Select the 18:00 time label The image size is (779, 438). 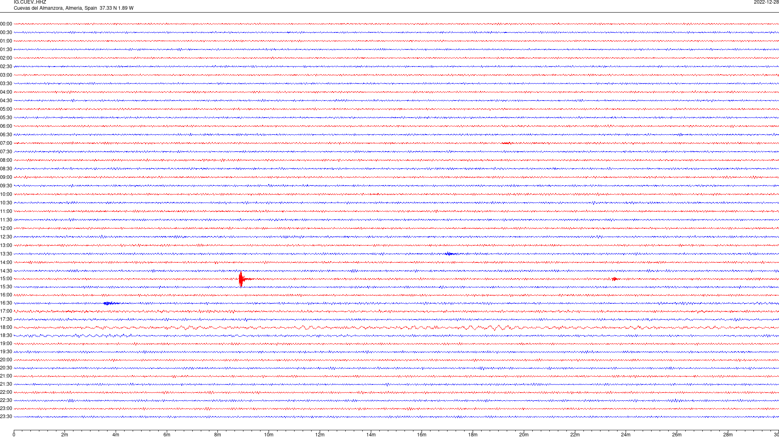6,327
